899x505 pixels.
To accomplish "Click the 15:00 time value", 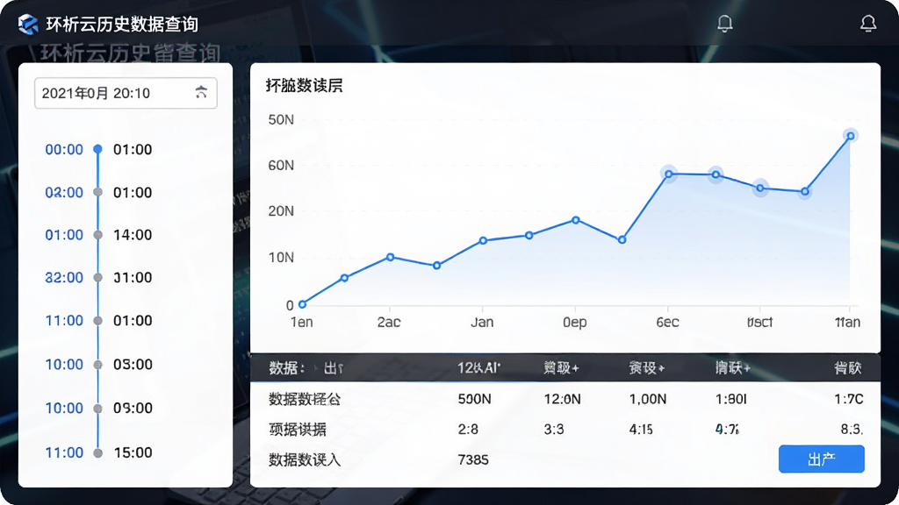I will click(x=133, y=452).
